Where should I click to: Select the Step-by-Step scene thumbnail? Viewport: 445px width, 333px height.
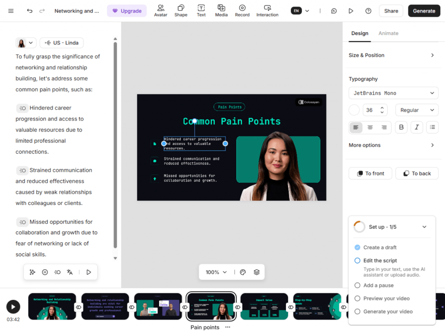(x=317, y=307)
